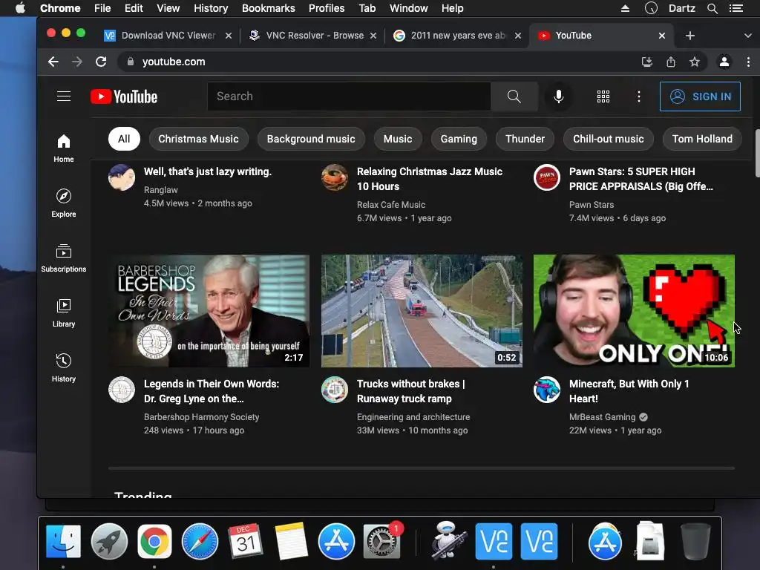Screen dimensions: 760x570
Task: Switch to VNC Resolver tab
Action: pos(313,36)
